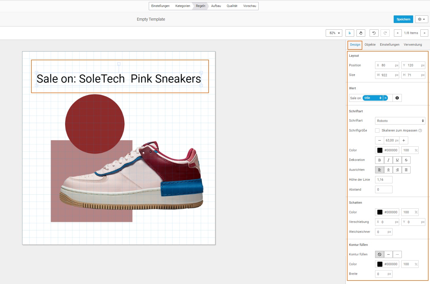Edit shadow Verschiebung X offset field
The image size is (430, 284).
click(387, 222)
